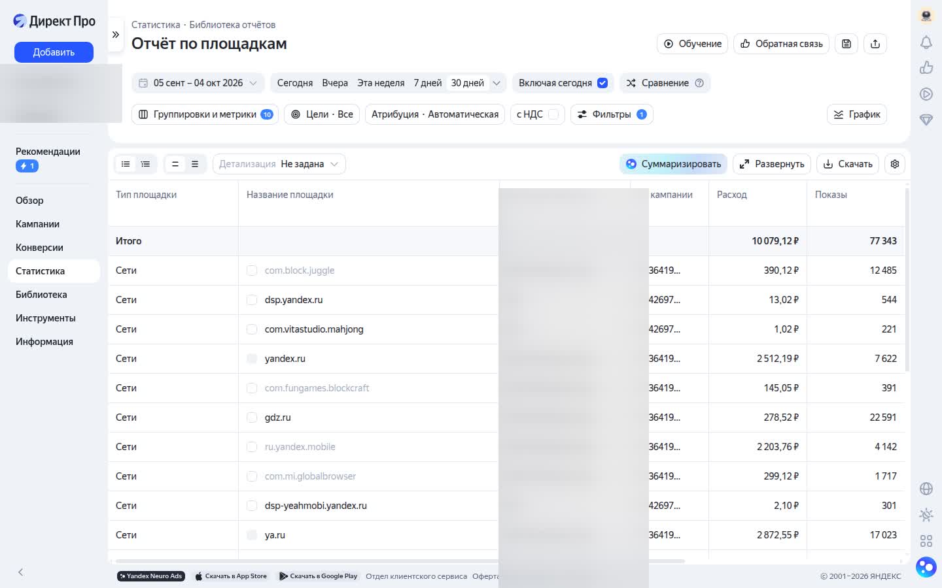Image resolution: width=942 pixels, height=588 pixels.
Task: Switch to compact row density icon
Action: click(175, 164)
